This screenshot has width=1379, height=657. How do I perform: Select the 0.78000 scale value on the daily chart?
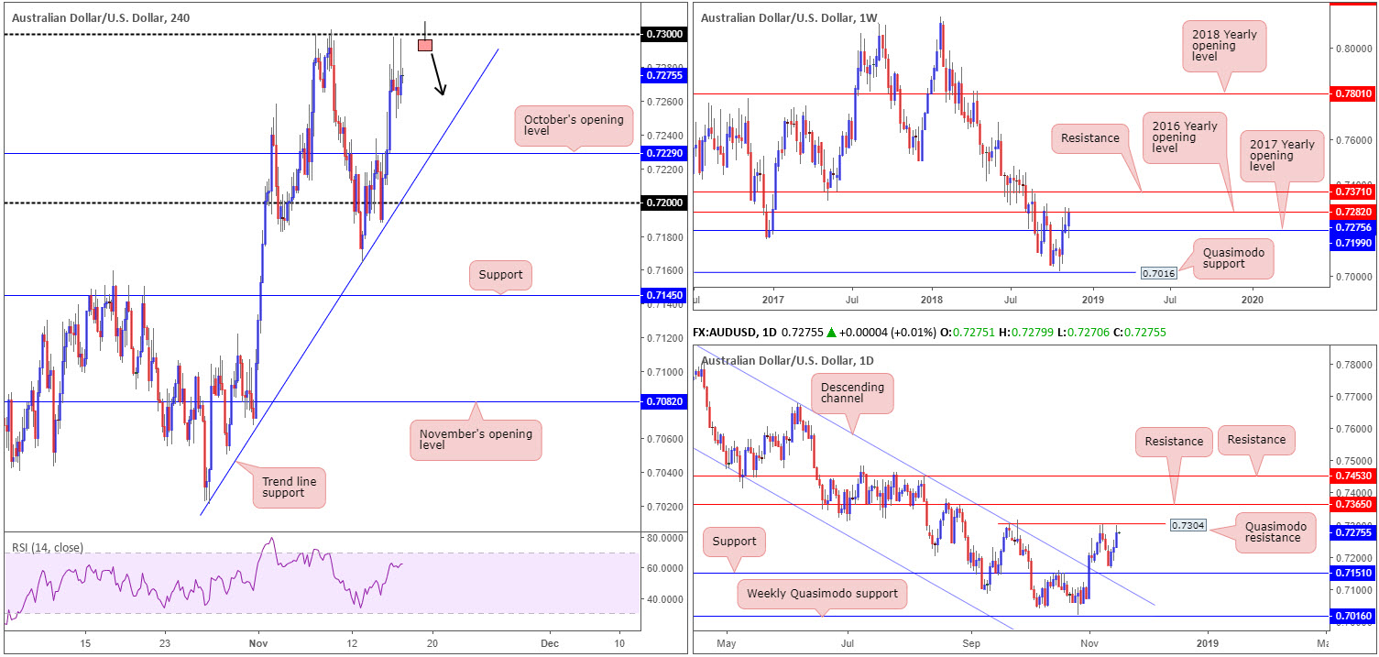[1353, 365]
